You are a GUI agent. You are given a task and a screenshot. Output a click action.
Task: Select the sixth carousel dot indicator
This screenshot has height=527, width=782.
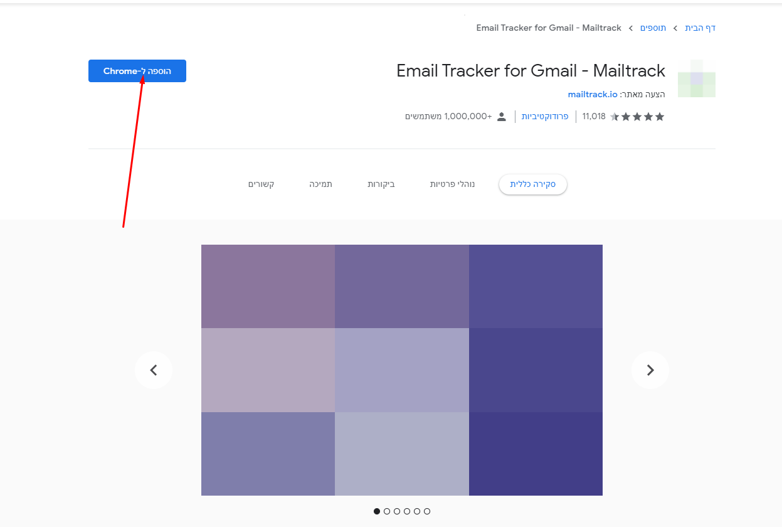pyautogui.click(x=427, y=511)
